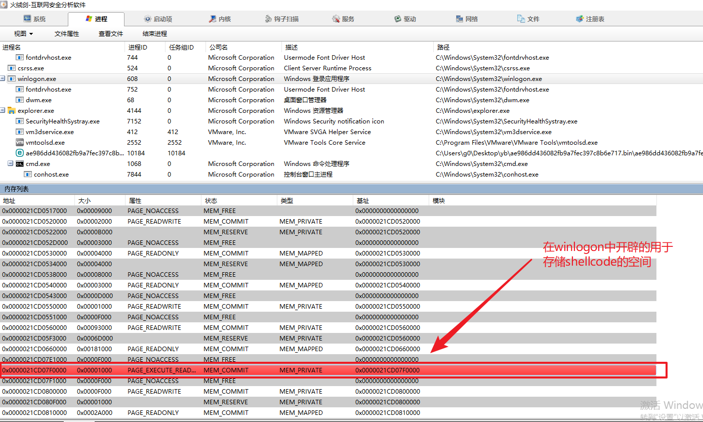This screenshot has width=703, height=422.
Task: Click the SecurityHealthSystray.exe process icon
Action: point(20,121)
